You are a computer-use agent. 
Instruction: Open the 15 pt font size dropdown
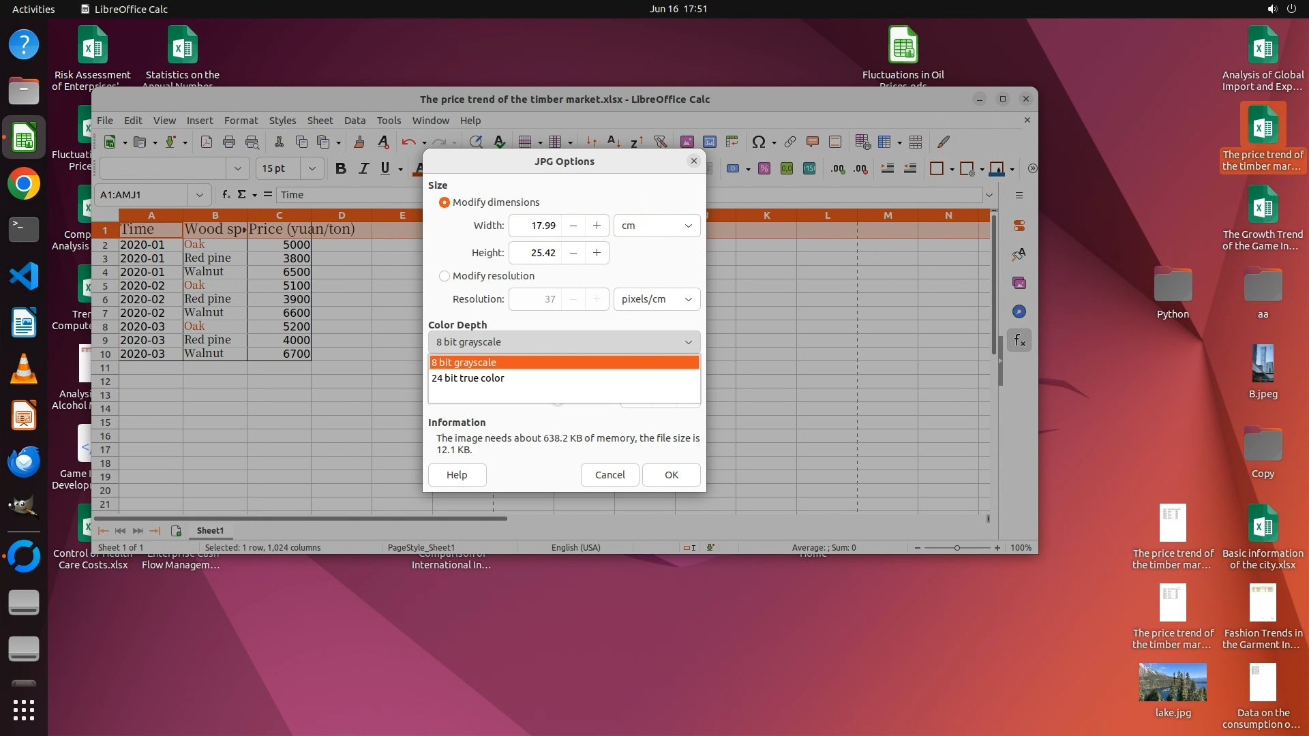[x=312, y=168]
